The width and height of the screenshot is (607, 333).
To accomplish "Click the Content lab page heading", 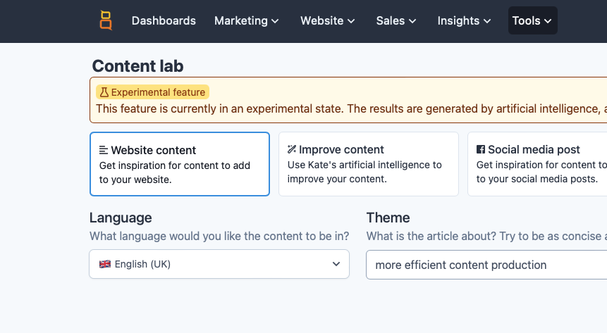I will coord(137,66).
